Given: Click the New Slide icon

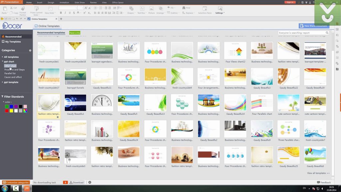Looking at the screenshot, I should (50, 9).
